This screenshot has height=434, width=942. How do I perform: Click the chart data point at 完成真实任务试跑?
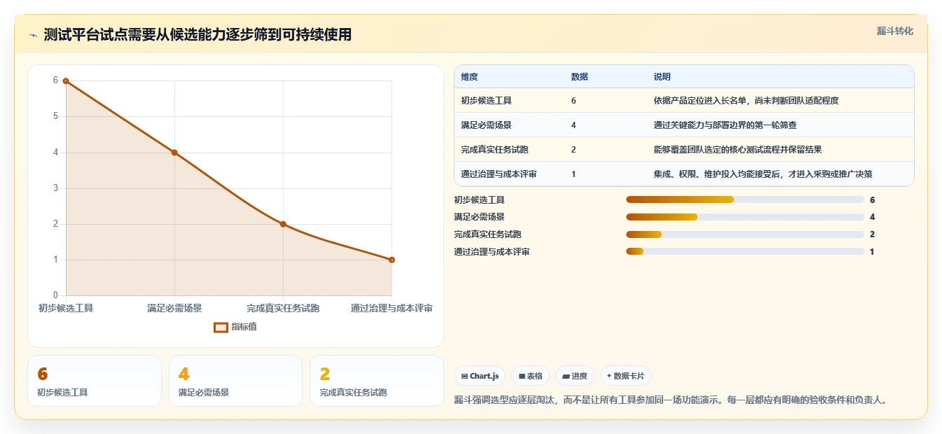(x=283, y=224)
